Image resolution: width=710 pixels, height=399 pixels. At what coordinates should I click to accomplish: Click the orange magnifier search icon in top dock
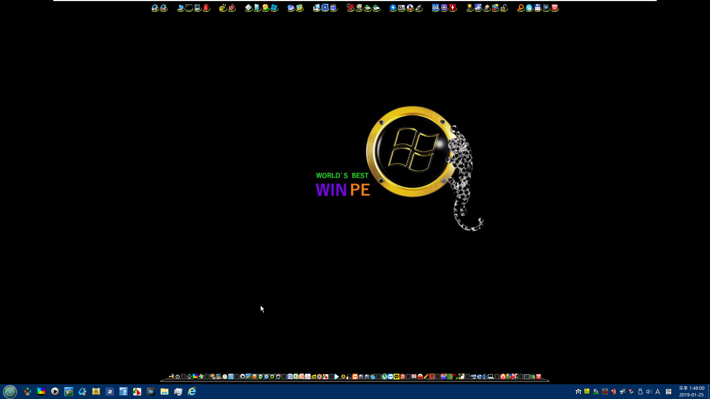click(521, 8)
